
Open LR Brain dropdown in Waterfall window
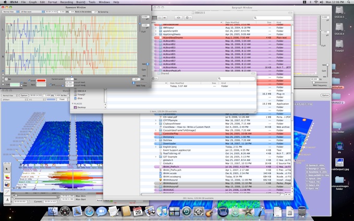point(14,100)
